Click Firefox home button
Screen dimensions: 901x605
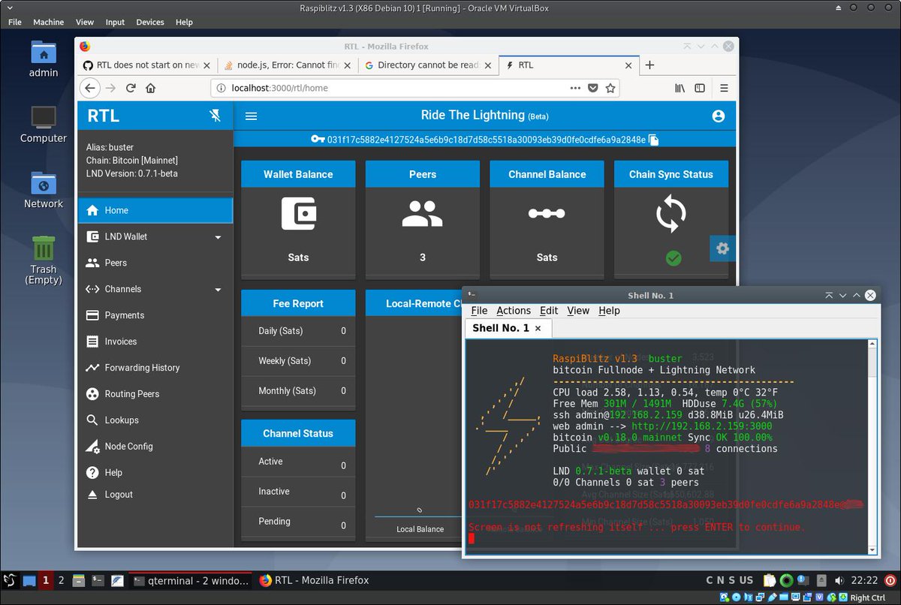pyautogui.click(x=151, y=88)
